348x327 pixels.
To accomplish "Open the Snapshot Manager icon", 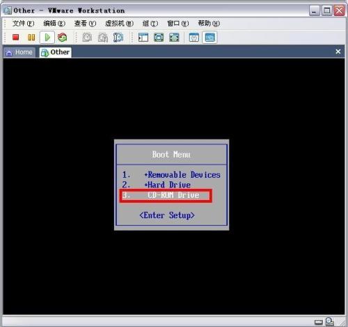I will 118,38.
